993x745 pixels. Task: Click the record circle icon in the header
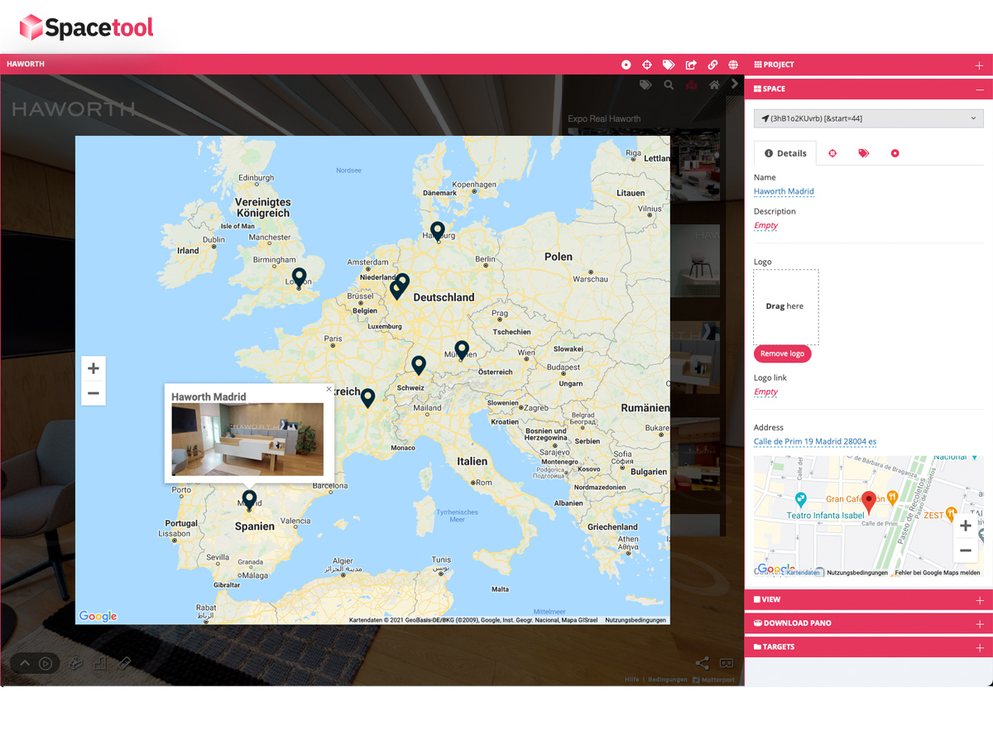click(x=626, y=65)
